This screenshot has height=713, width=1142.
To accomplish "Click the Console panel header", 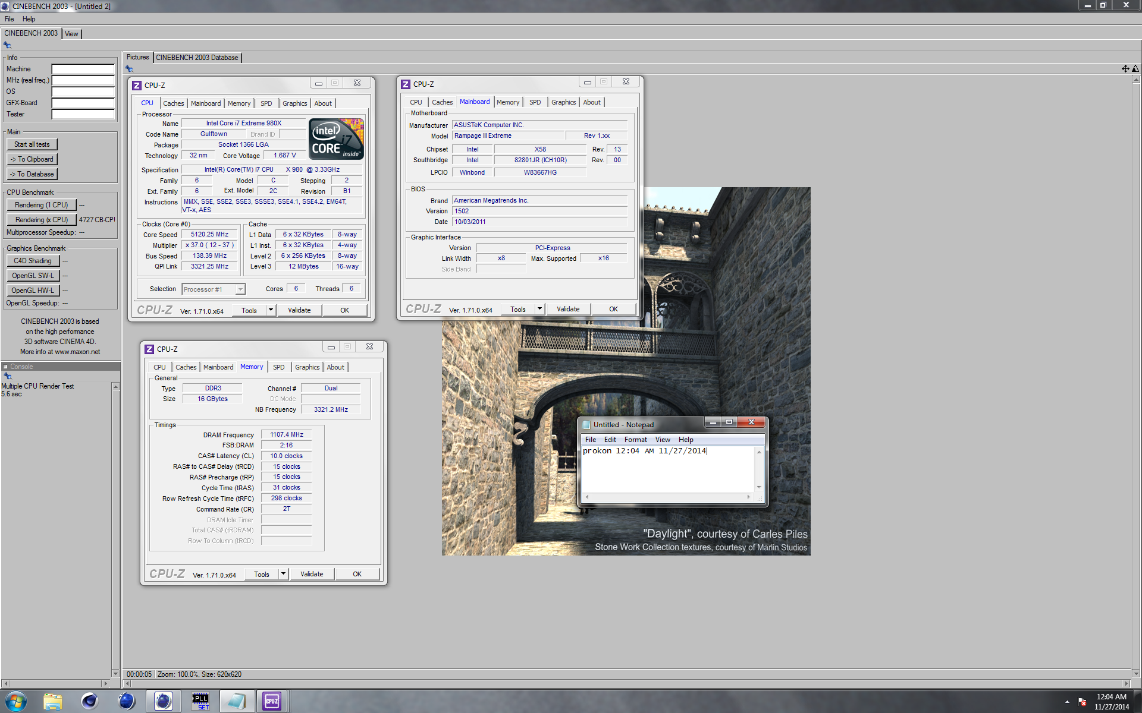I will coord(60,367).
